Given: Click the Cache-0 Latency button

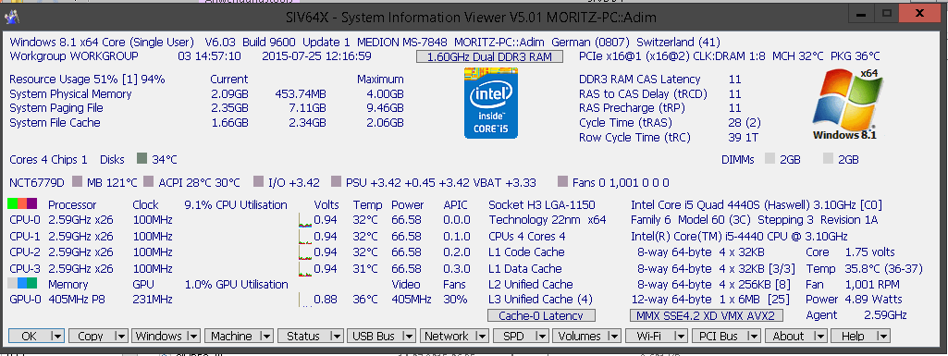Looking at the screenshot, I should (x=541, y=315).
